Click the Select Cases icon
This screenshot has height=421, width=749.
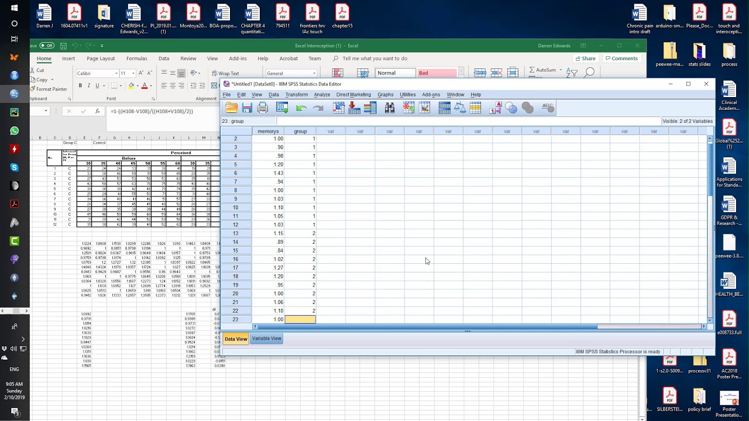click(475, 108)
